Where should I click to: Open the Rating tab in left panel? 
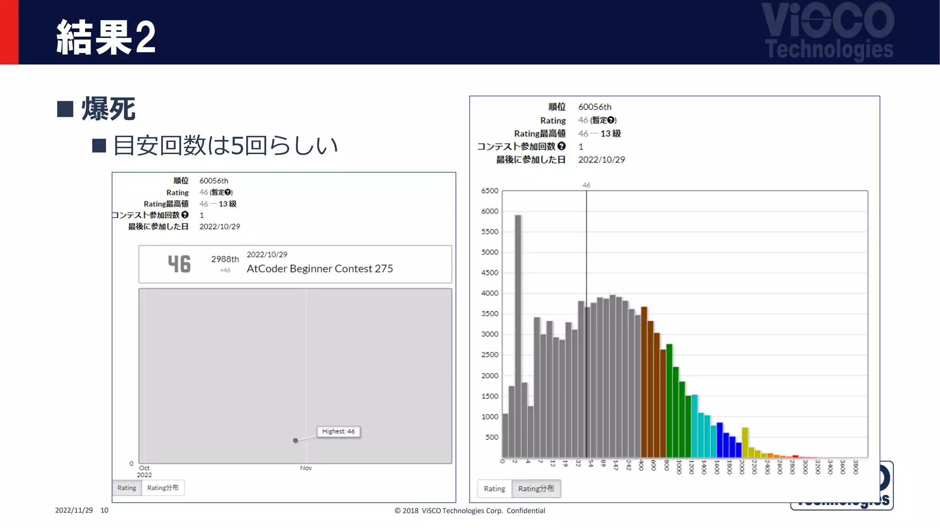[127, 488]
